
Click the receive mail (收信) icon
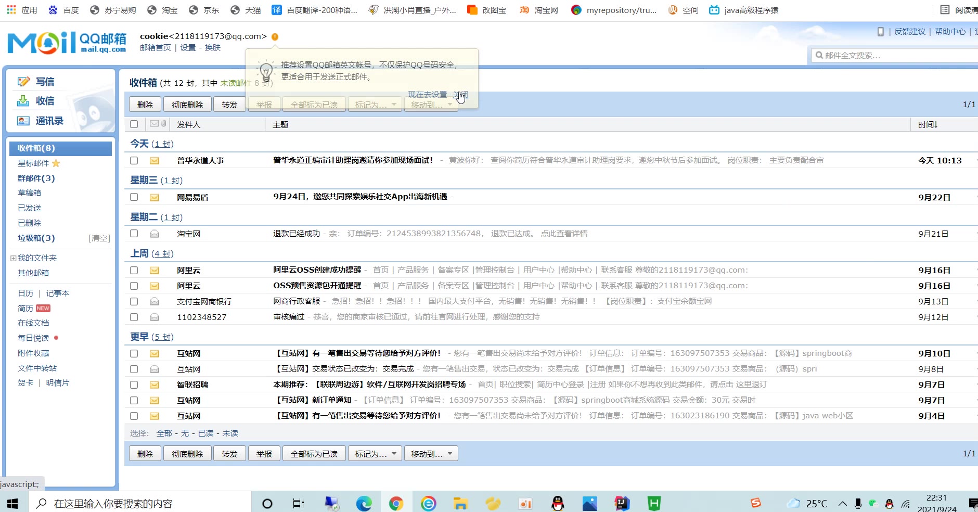point(23,101)
